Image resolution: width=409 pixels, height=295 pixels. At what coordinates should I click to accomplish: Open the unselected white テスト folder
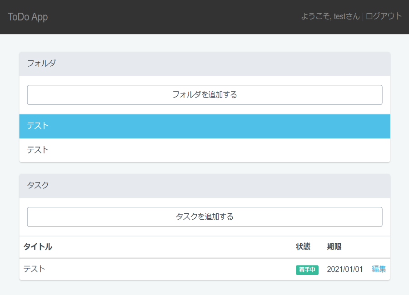tap(204, 150)
